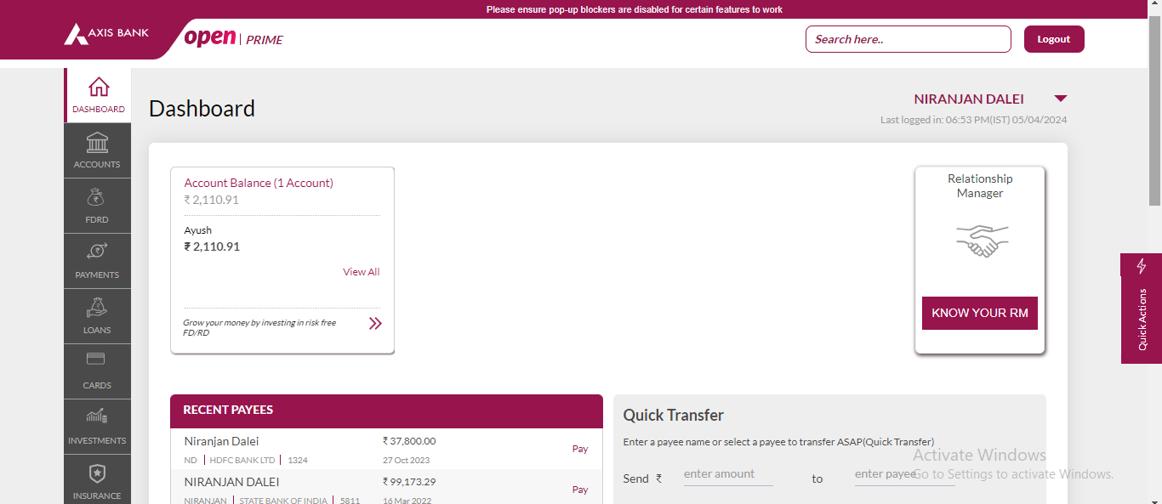Click the Payments sidebar icon
The height and width of the screenshot is (504, 1162).
coord(97,261)
